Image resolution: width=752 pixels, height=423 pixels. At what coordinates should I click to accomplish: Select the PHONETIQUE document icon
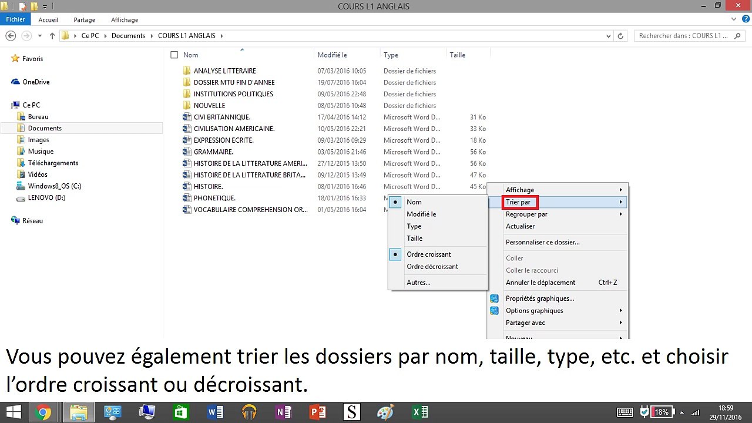187,198
